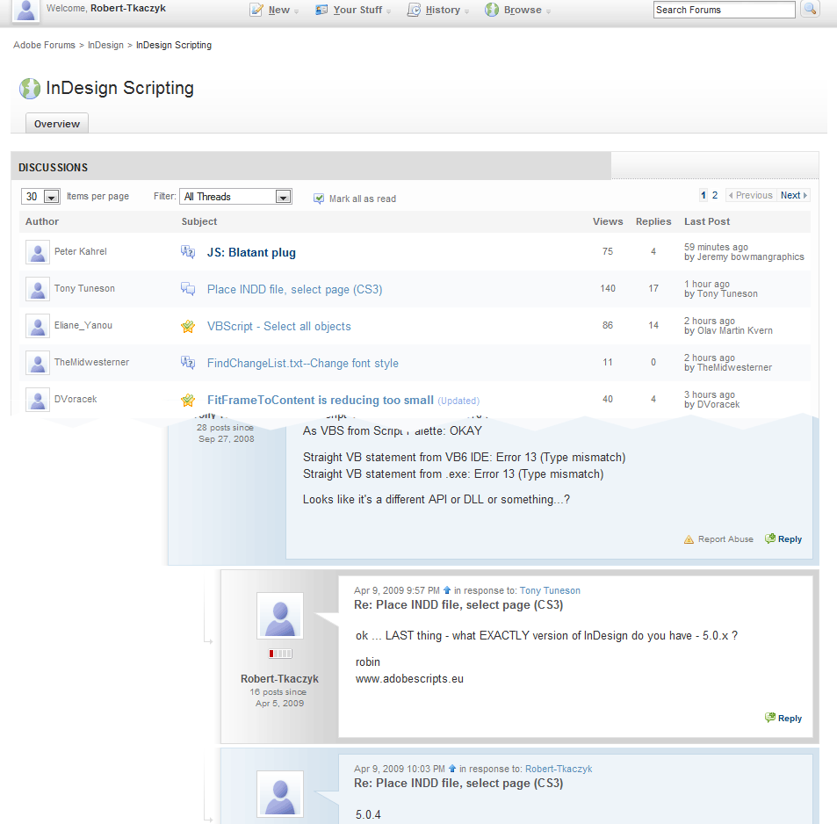Click up arrow in 9:57 PM post header
The height and width of the screenshot is (824, 837).
[x=447, y=590]
